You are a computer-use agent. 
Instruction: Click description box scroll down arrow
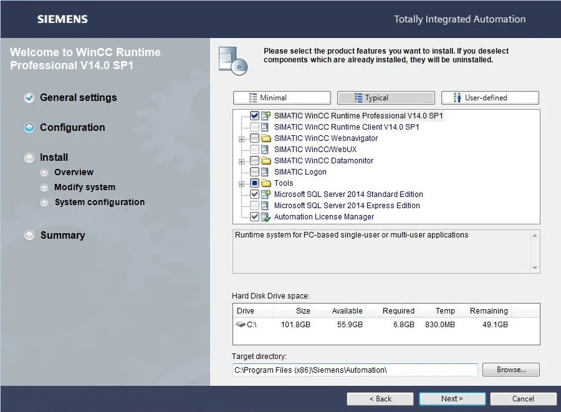(x=535, y=268)
